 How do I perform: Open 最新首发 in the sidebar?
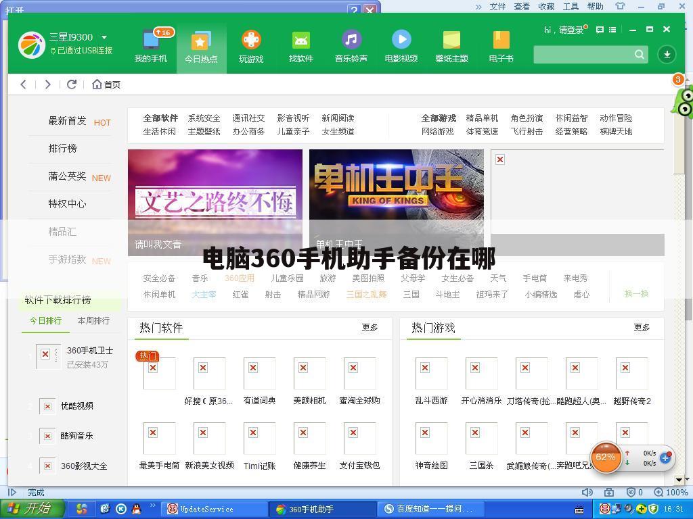[67, 120]
